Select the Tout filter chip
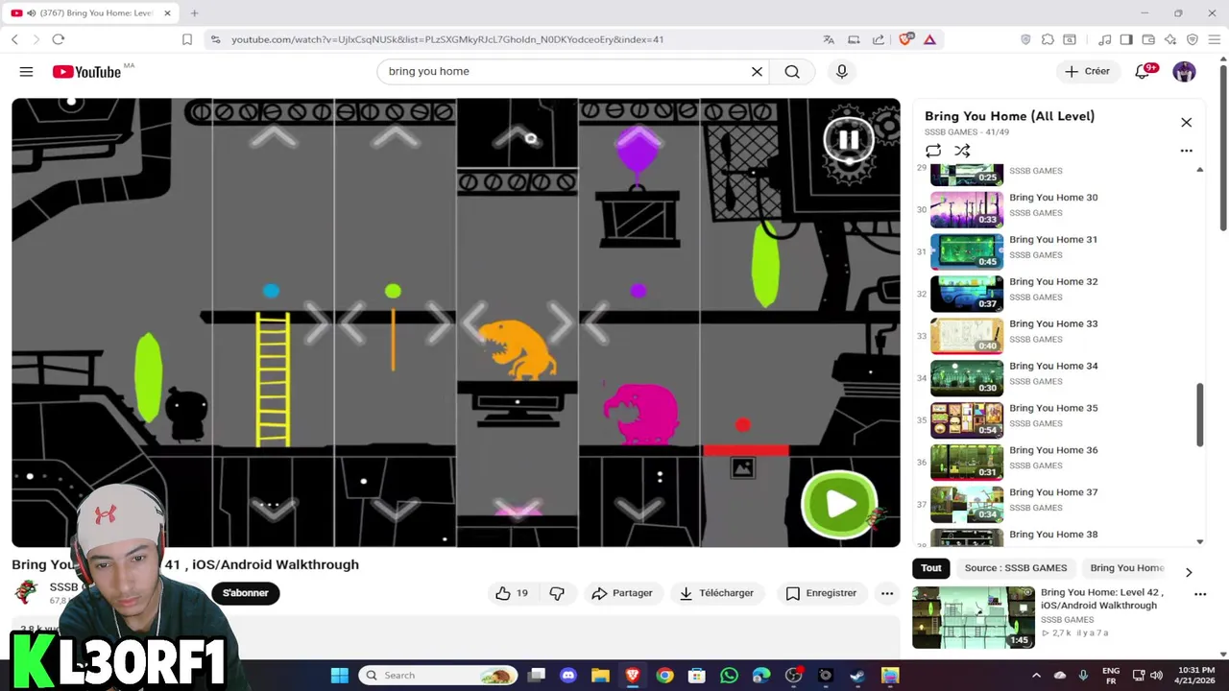1229x691 pixels. tap(931, 568)
